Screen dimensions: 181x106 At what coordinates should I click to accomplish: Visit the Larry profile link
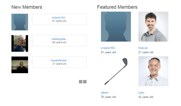tap(142, 93)
